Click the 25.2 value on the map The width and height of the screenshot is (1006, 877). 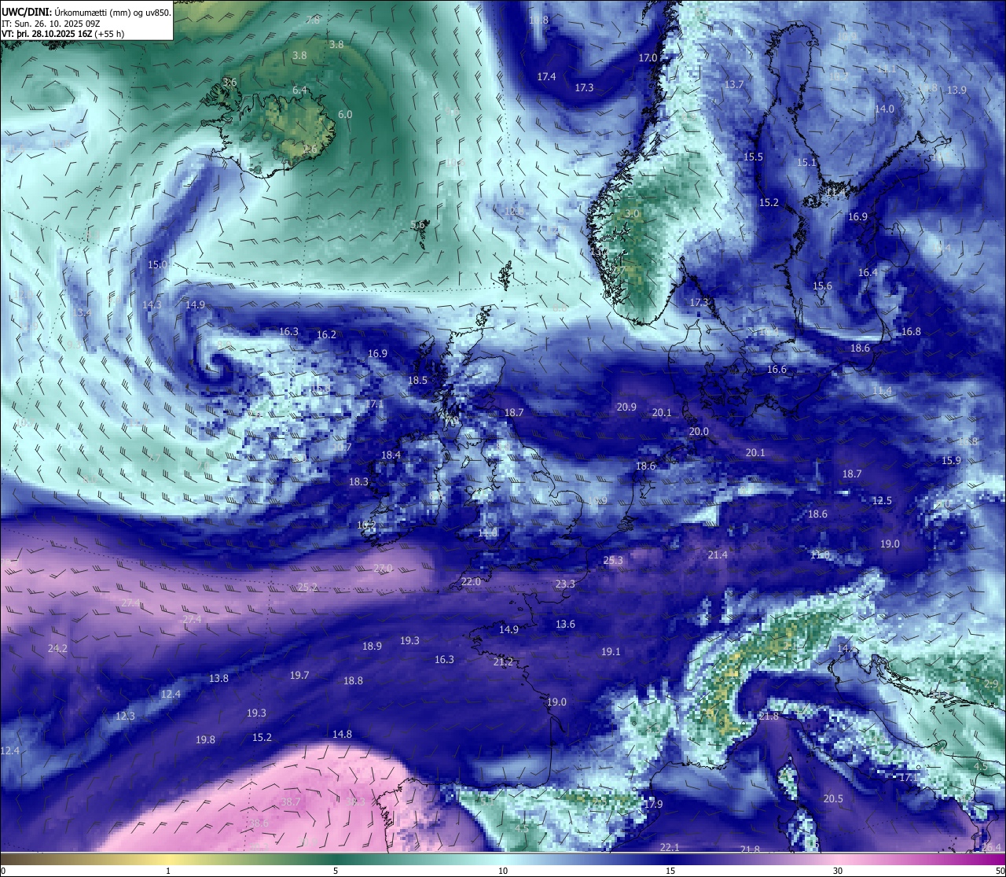[x=308, y=587]
